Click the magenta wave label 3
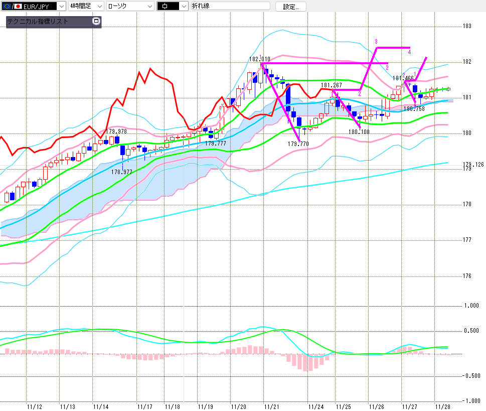Screen dimensions: 486x411 [x=376, y=41]
